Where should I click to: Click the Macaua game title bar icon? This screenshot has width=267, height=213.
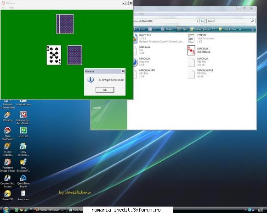tap(3, 3)
